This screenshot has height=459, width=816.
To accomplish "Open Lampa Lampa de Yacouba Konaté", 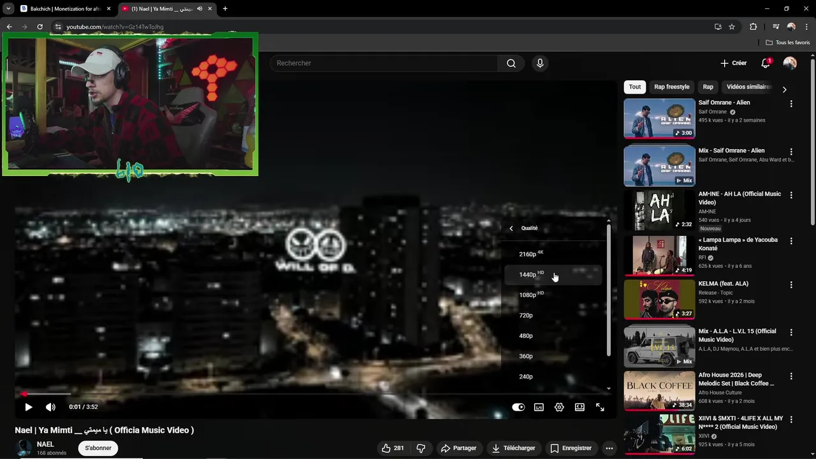I will click(738, 244).
